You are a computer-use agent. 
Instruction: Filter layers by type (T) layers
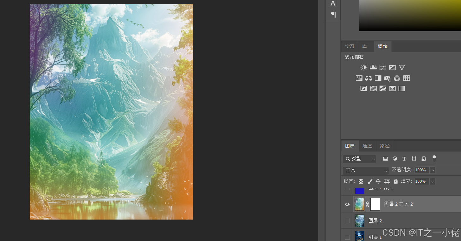point(404,159)
